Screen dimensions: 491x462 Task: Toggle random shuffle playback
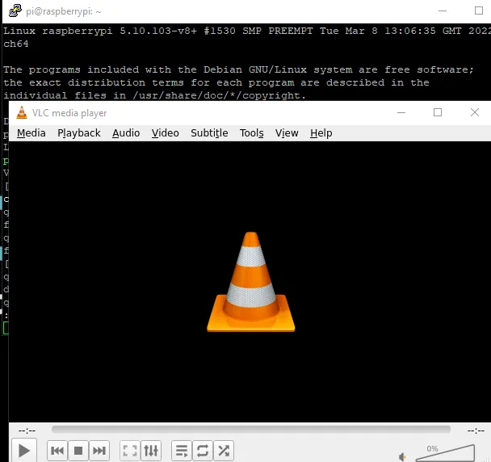point(224,451)
